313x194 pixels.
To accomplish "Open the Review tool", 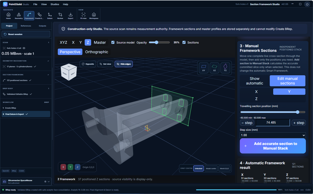I will click(60, 16).
